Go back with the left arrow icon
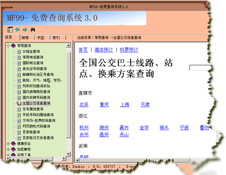The height and width of the screenshot is (175, 226). 18,29
